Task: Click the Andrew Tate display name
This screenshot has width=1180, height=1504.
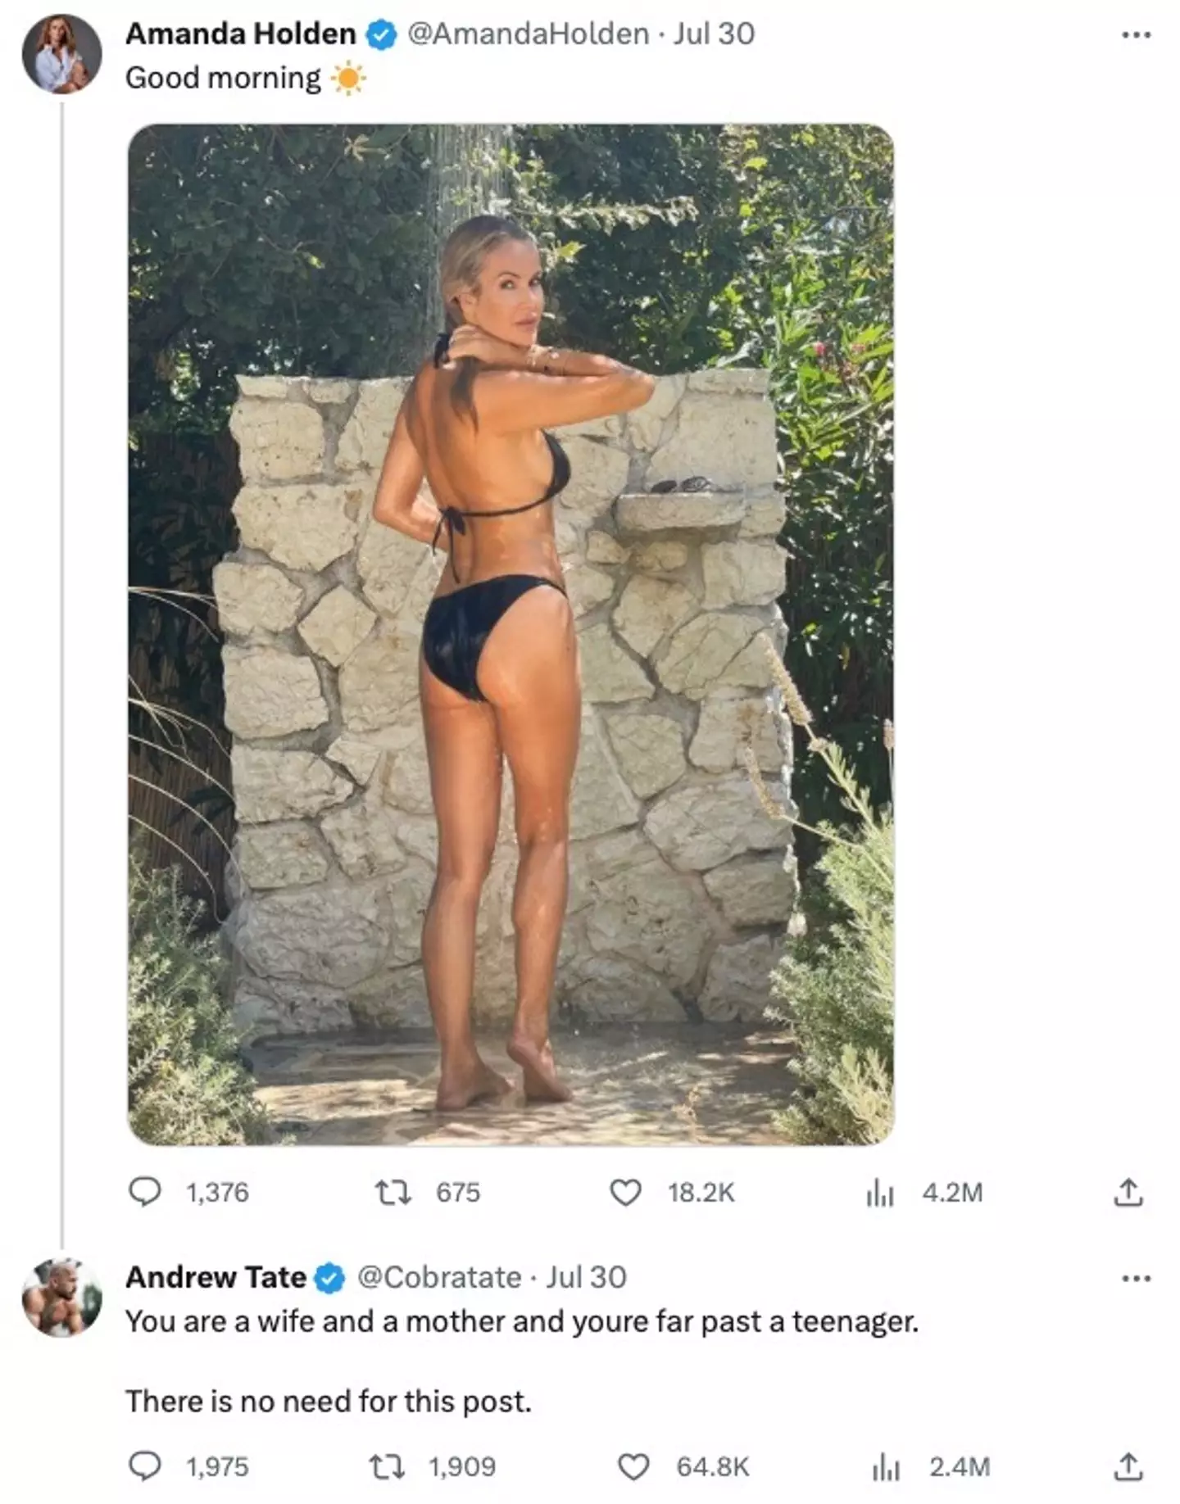Action: (216, 1277)
